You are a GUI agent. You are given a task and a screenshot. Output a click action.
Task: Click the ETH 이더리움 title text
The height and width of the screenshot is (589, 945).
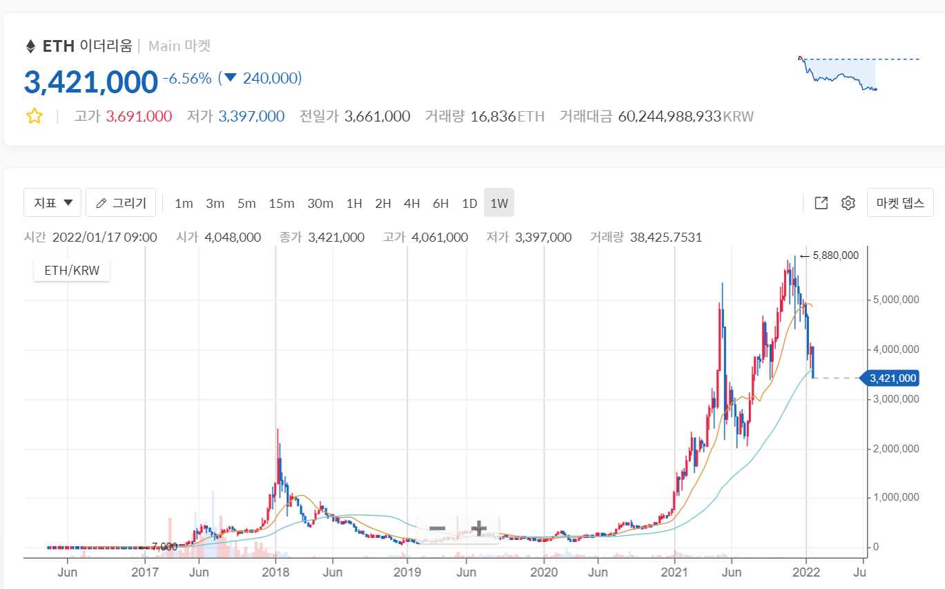click(x=87, y=46)
